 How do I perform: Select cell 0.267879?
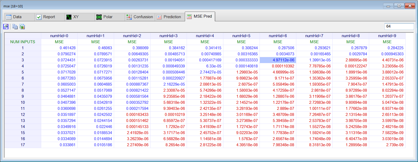pyautogui.click(x=351, y=48)
